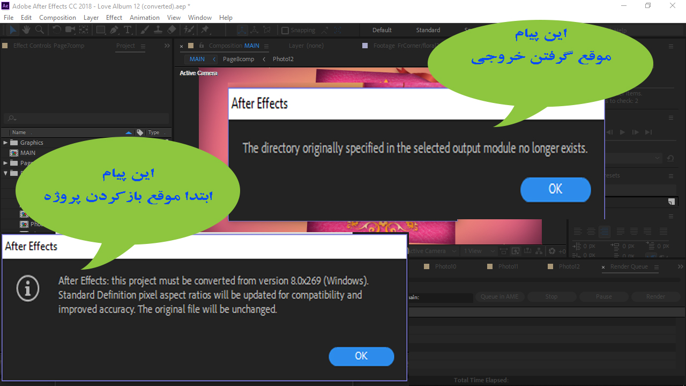Screen dimensions: 686x386
Task: Close the Composition MAIN viewer tab
Action: 181,46
